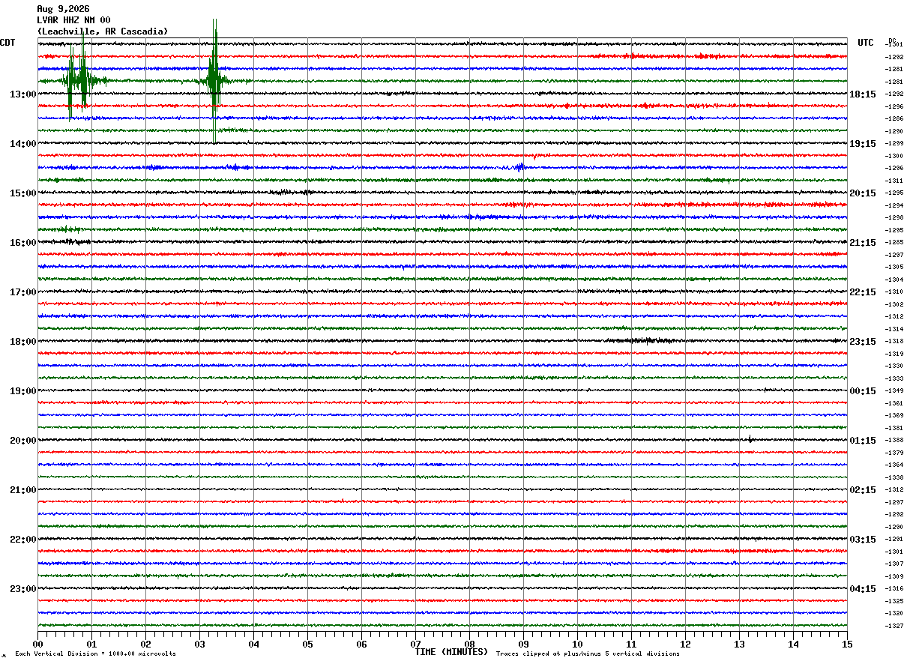Click the DC offset value -1318

(x=894, y=342)
